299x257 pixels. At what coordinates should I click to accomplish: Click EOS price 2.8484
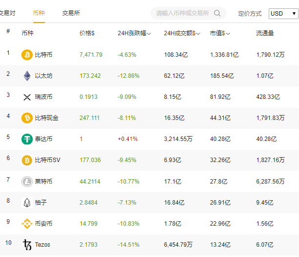(x=88, y=203)
